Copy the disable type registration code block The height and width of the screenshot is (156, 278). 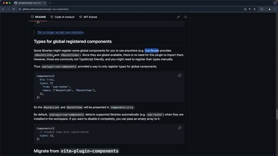point(179,128)
